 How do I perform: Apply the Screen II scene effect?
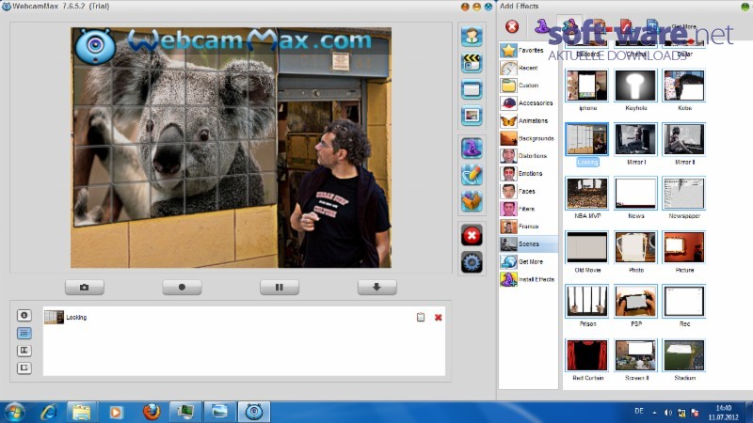click(635, 355)
